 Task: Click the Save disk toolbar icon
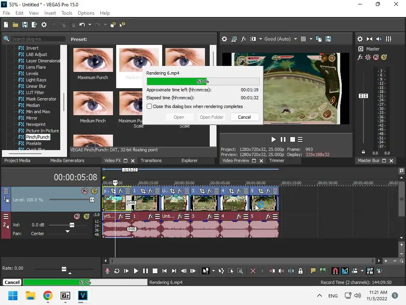tap(25, 25)
